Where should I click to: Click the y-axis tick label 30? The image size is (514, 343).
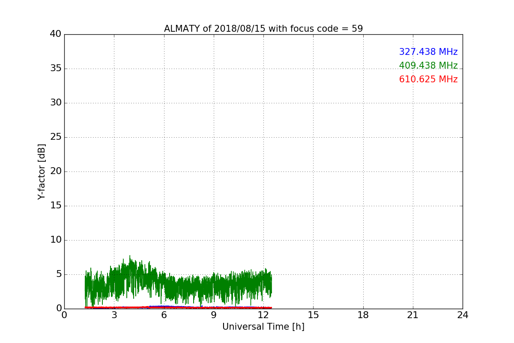(56, 103)
